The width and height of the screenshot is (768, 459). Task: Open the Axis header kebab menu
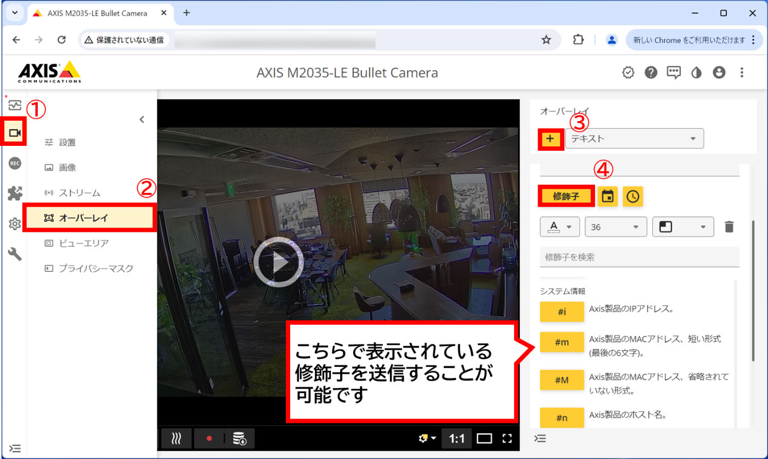pyautogui.click(x=742, y=72)
